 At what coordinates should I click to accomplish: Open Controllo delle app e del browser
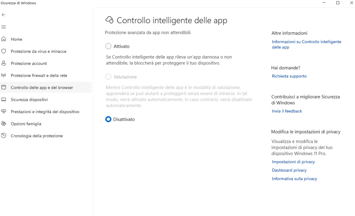point(42,88)
